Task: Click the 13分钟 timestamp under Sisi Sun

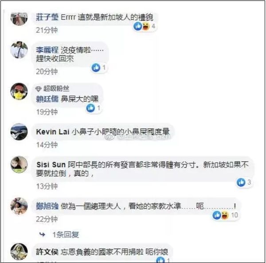Action: click(x=47, y=186)
